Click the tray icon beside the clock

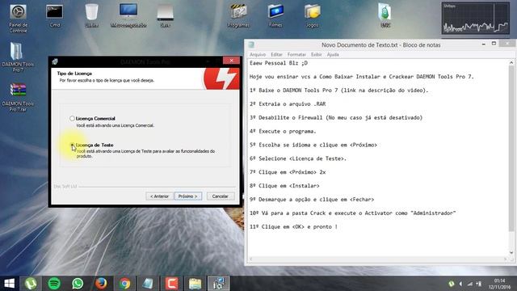(479, 284)
